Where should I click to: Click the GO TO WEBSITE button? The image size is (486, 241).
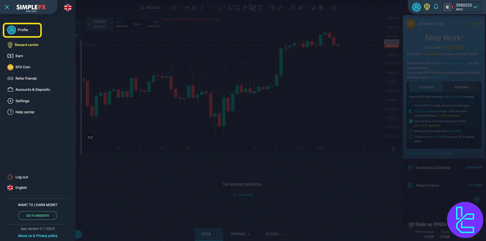[x=38, y=215]
